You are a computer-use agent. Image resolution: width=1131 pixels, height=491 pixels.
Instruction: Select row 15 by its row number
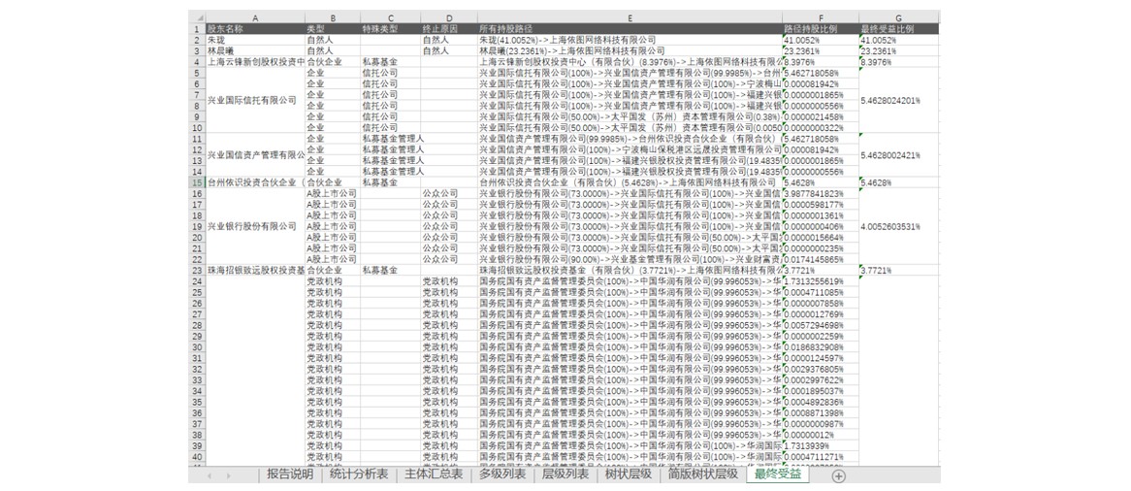tap(196, 181)
